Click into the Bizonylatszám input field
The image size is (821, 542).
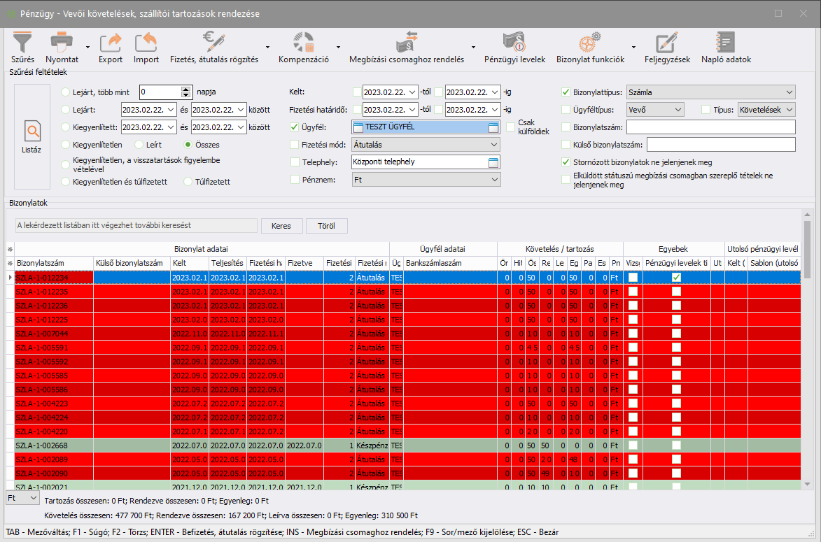tap(710, 127)
